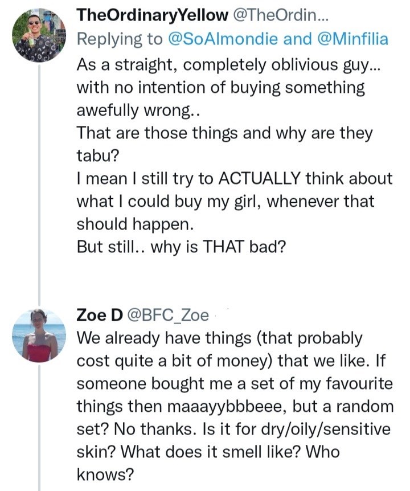Visit the @Minfilia mention link
This screenshot has width=410, height=491.
352,39
